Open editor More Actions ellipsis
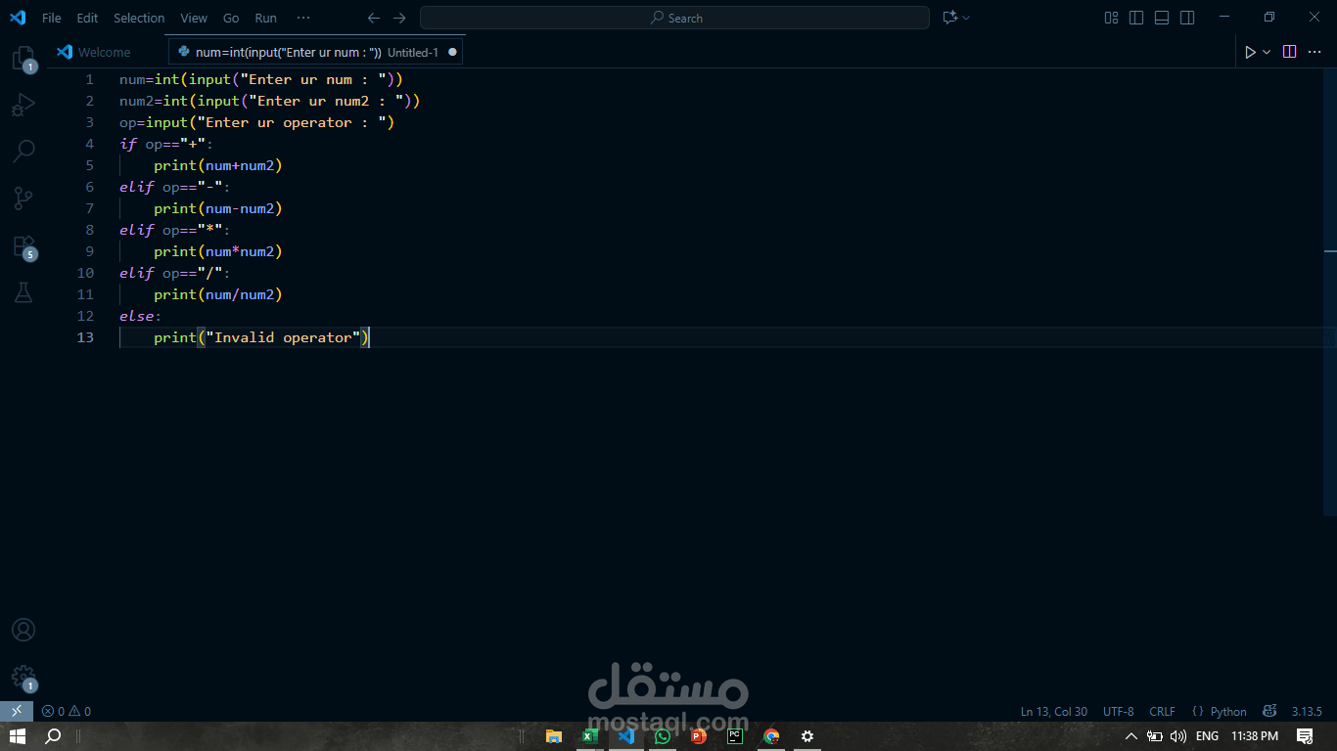 pos(1315,52)
